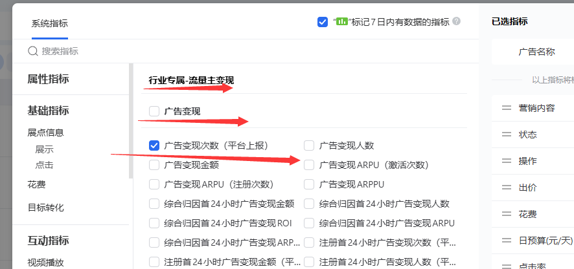Jump to 点击 metrics

click(44, 165)
